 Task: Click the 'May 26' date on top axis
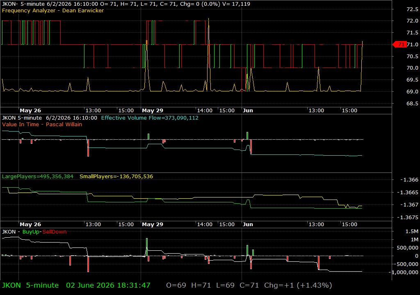[x=30, y=111]
